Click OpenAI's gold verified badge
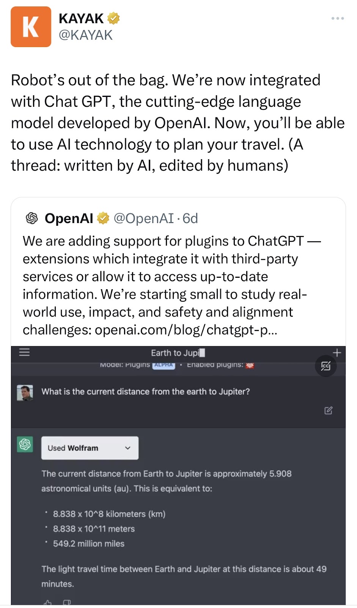 [x=103, y=218]
